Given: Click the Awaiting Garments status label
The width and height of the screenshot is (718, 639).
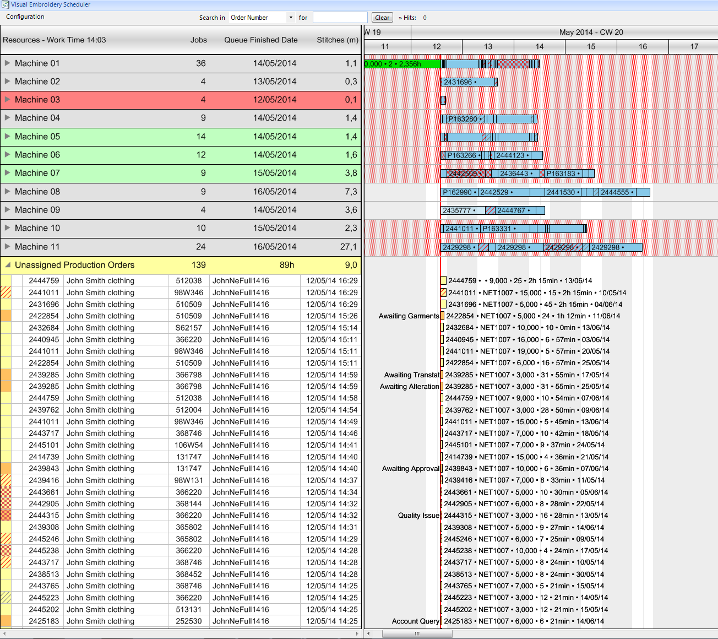Looking at the screenshot, I should [408, 316].
